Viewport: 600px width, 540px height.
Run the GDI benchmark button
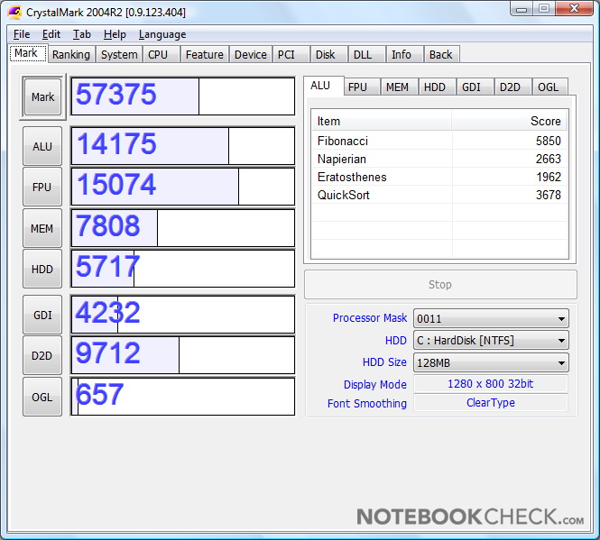(x=42, y=315)
